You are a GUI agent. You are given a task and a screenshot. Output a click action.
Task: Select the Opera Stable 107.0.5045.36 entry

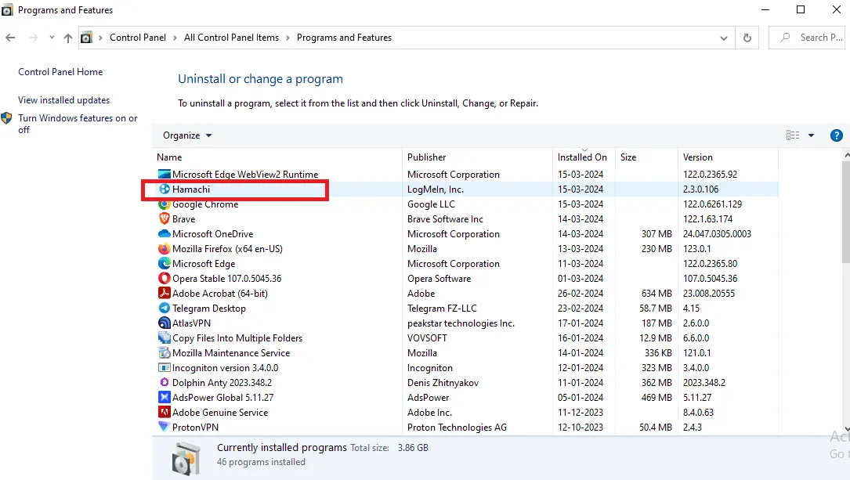[226, 279]
